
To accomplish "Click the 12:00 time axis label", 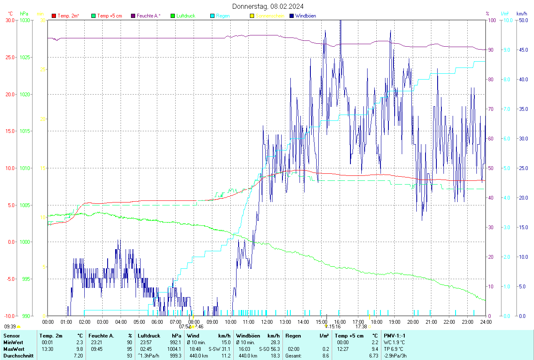I will point(267,322).
